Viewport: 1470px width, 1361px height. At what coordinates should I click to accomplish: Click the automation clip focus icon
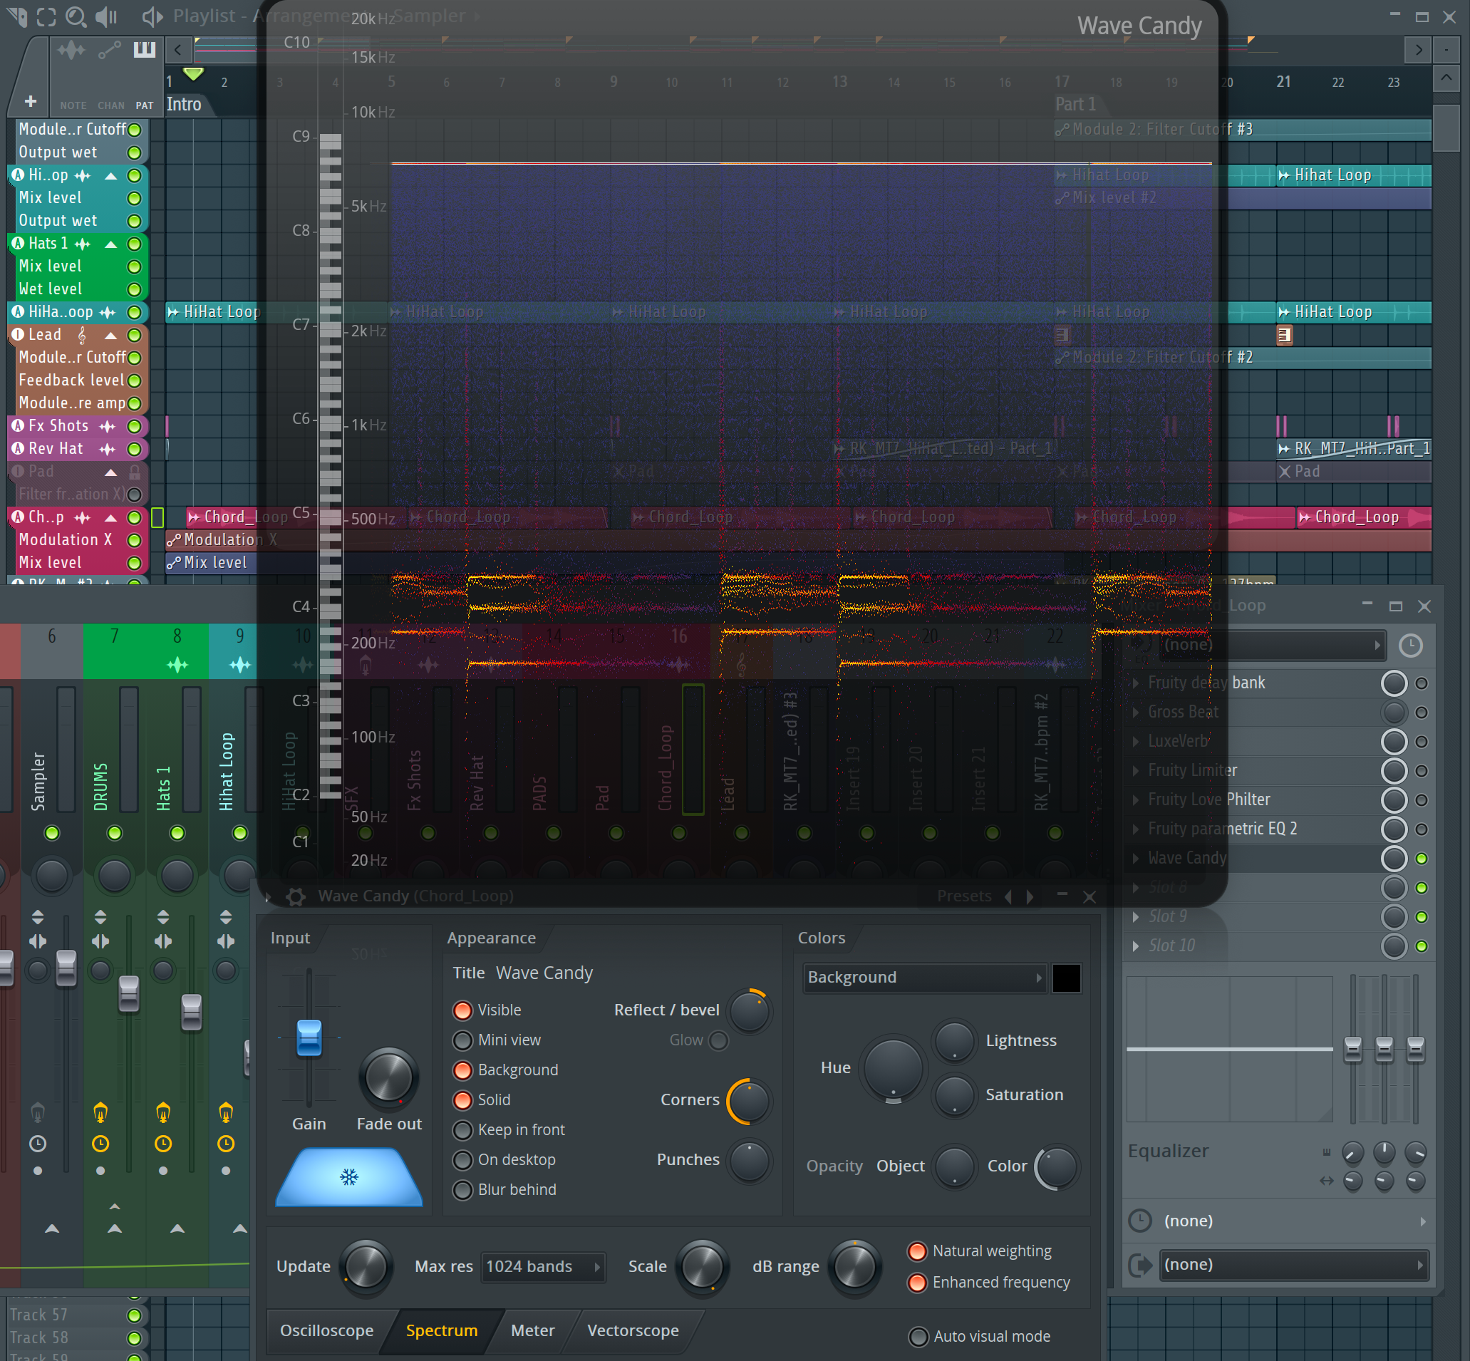click(110, 50)
